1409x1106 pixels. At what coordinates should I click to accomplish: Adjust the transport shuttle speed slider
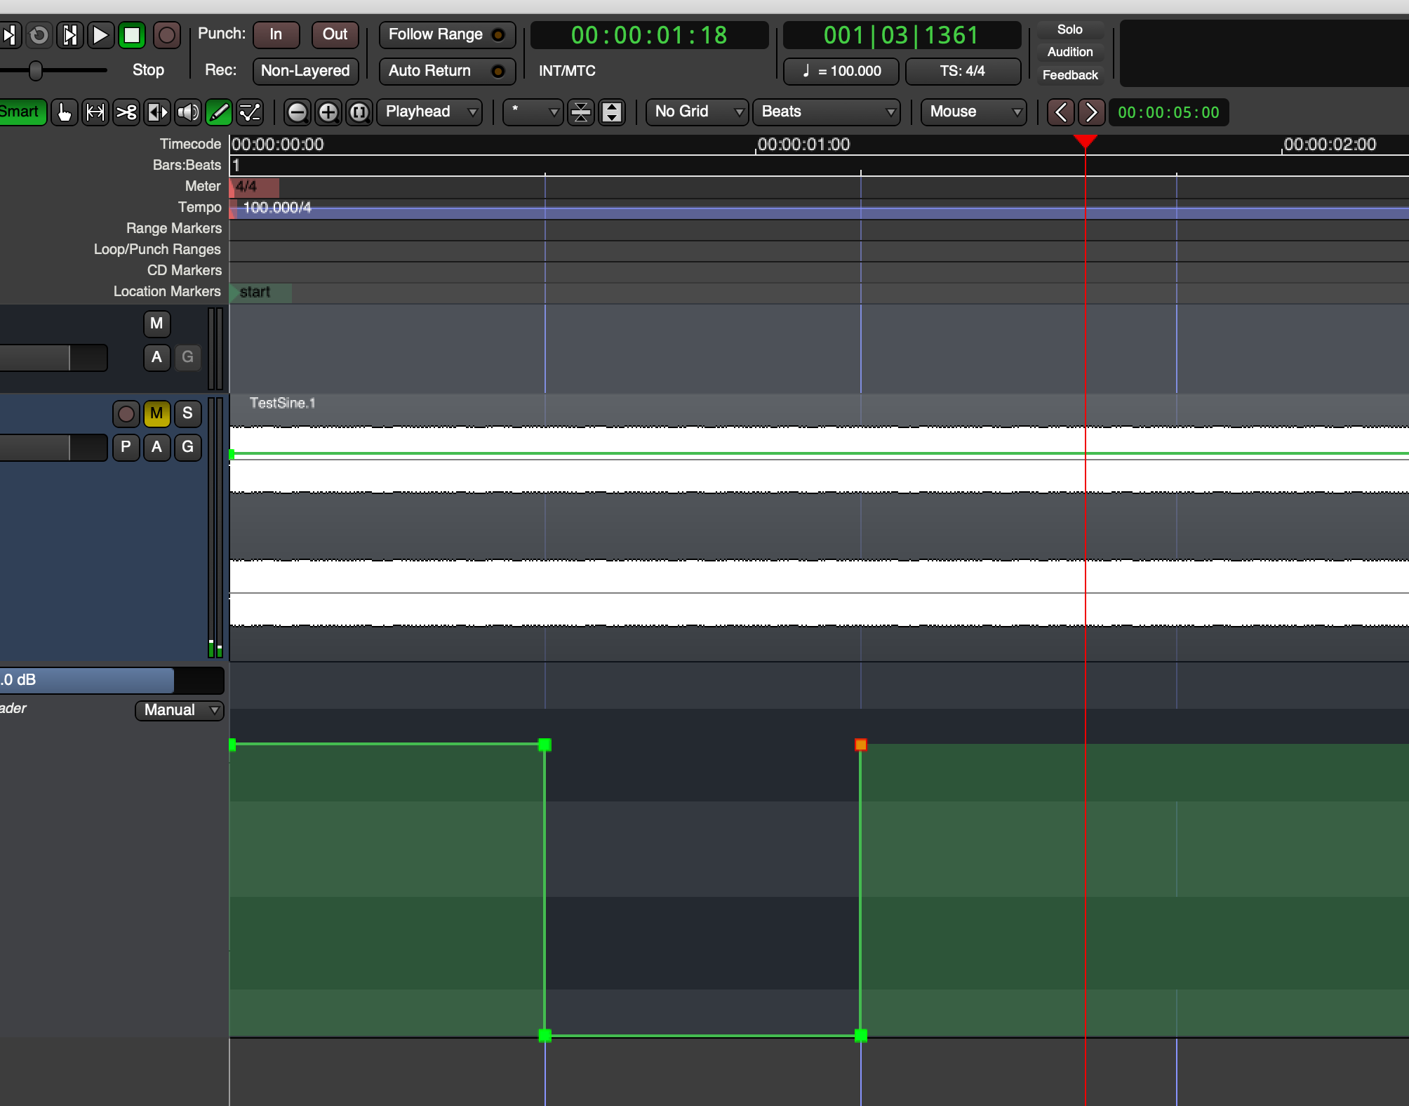(x=36, y=70)
